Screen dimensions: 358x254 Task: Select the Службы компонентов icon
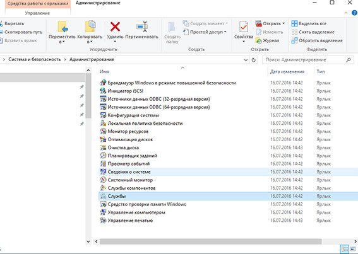(103, 188)
